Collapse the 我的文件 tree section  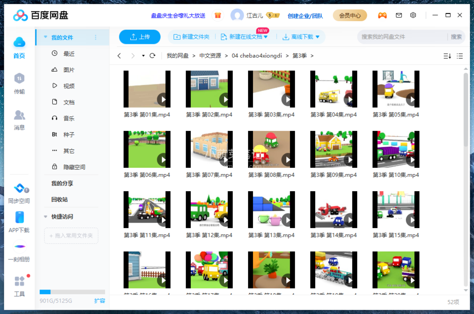pos(46,37)
